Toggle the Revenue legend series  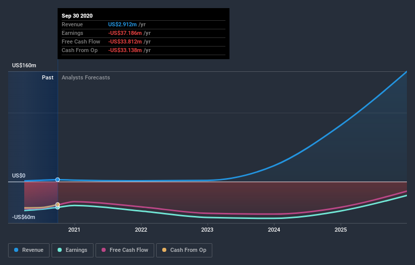click(x=29, y=250)
